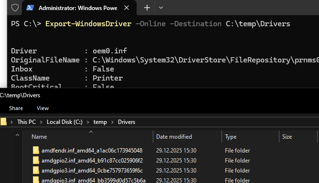Collapse navigation pane with up arrow

(17, 135)
